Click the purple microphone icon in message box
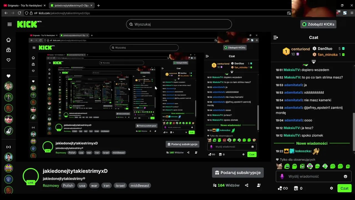 [x=282, y=176]
